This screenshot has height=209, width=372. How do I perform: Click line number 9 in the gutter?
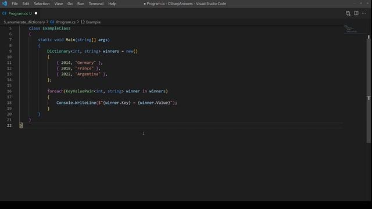[10, 51]
